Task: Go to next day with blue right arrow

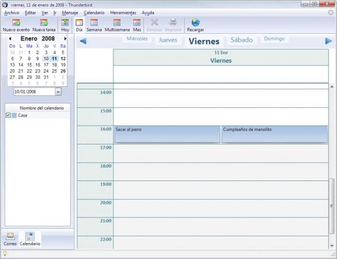Action: pyautogui.click(x=329, y=41)
